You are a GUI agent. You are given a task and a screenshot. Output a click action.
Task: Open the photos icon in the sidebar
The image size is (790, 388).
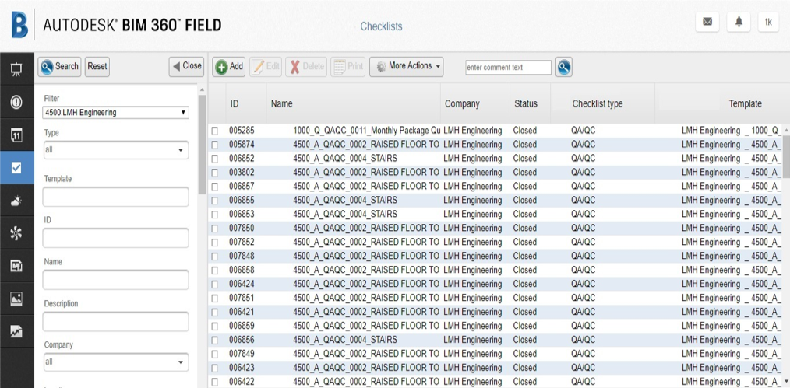click(x=16, y=299)
